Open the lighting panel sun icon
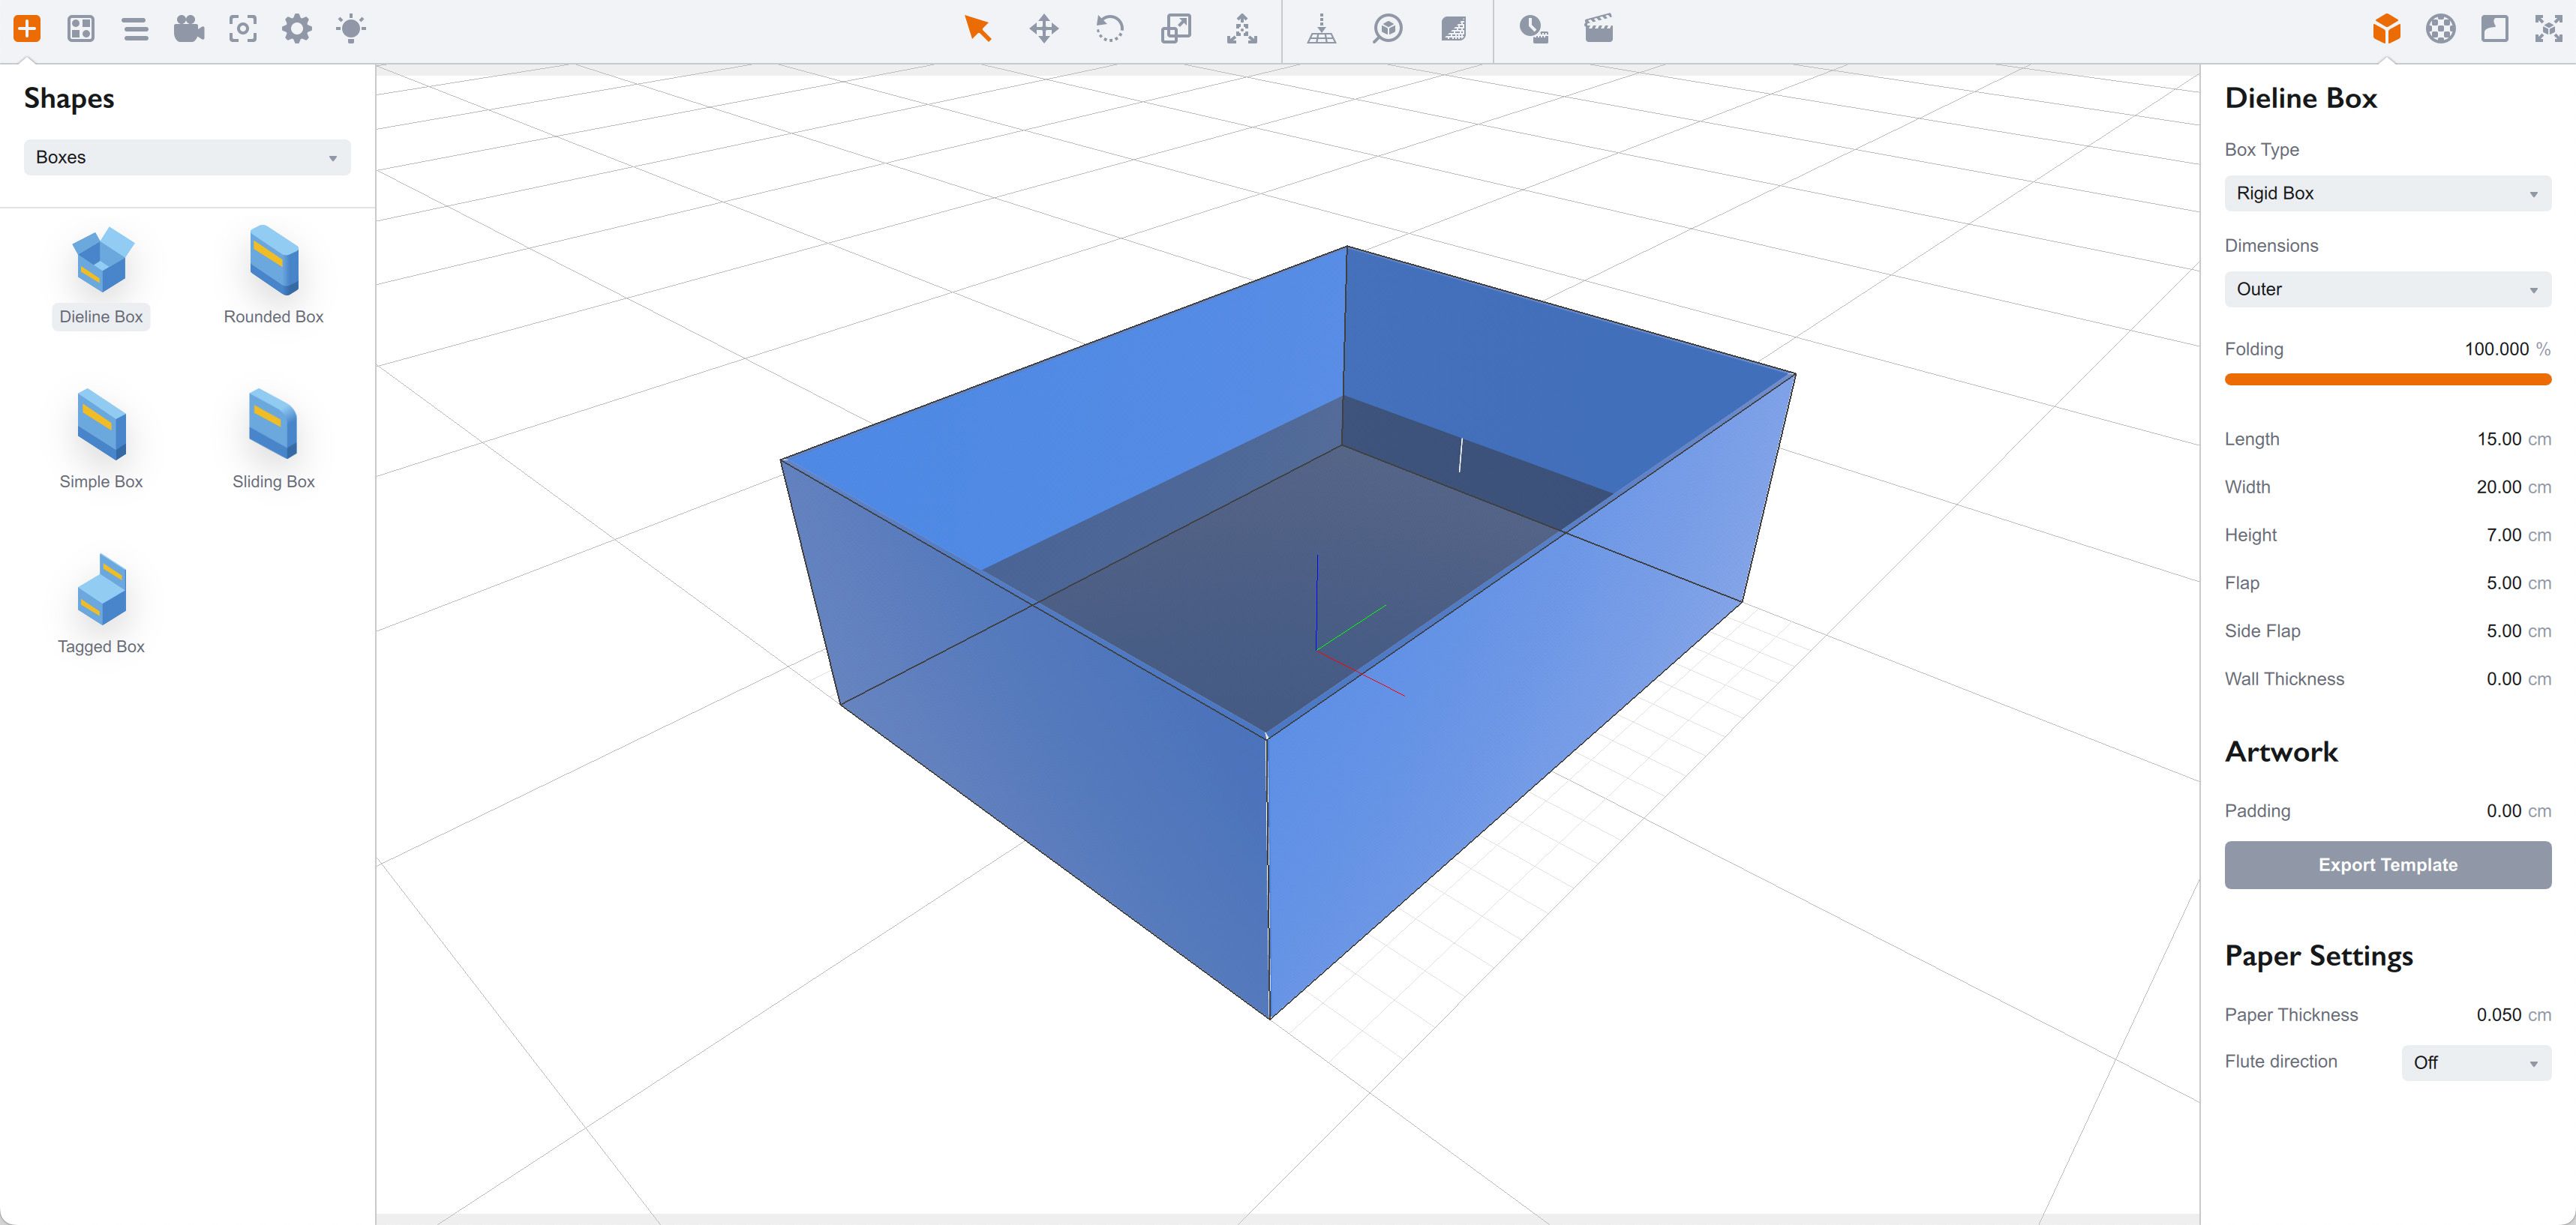The image size is (2576, 1225). 350,28
